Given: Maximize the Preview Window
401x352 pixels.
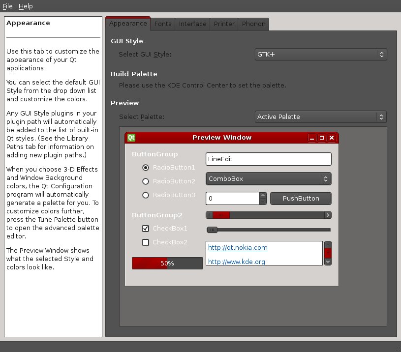Looking at the screenshot, I should (322, 138).
